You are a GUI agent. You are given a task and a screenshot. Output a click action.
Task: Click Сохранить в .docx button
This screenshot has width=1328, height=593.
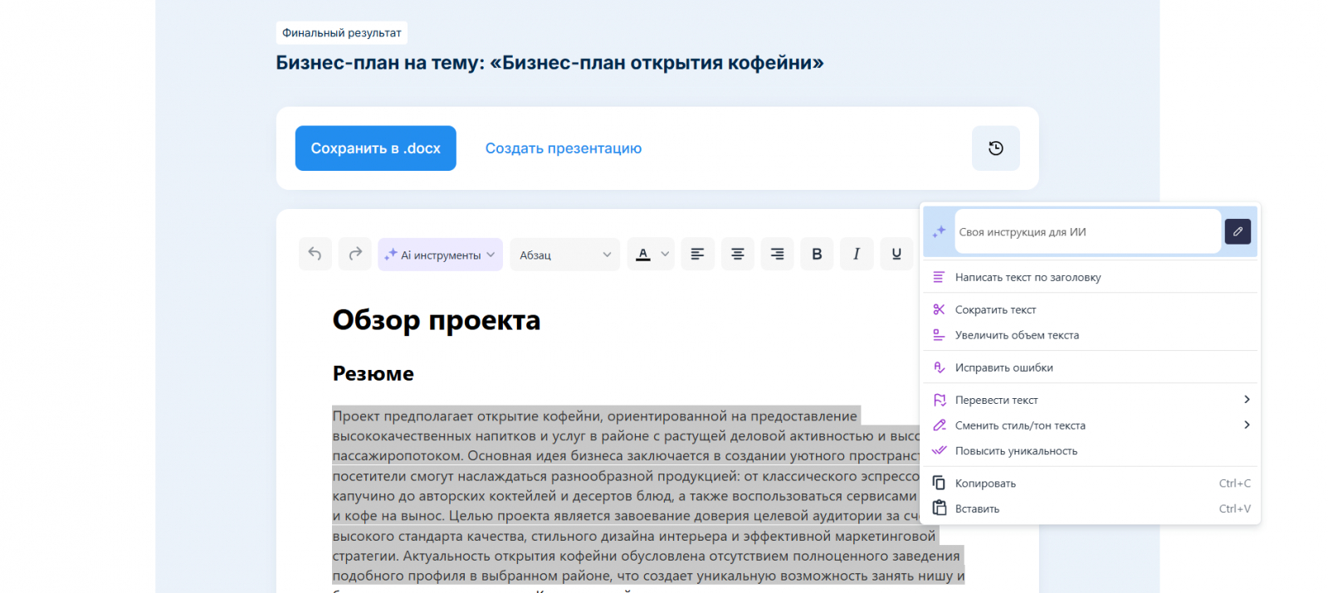[x=375, y=148]
